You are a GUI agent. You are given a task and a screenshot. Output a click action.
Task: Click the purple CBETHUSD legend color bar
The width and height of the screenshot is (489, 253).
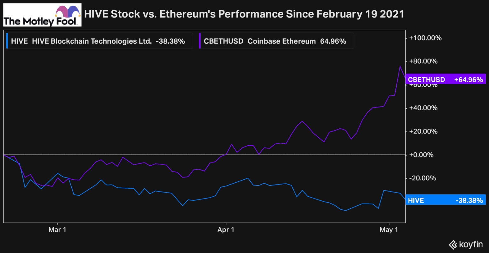[x=200, y=41]
